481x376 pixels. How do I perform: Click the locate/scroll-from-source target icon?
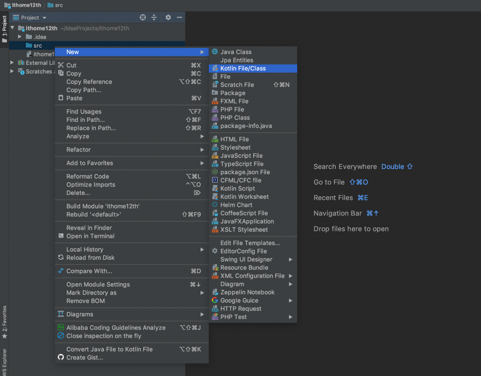143,17
